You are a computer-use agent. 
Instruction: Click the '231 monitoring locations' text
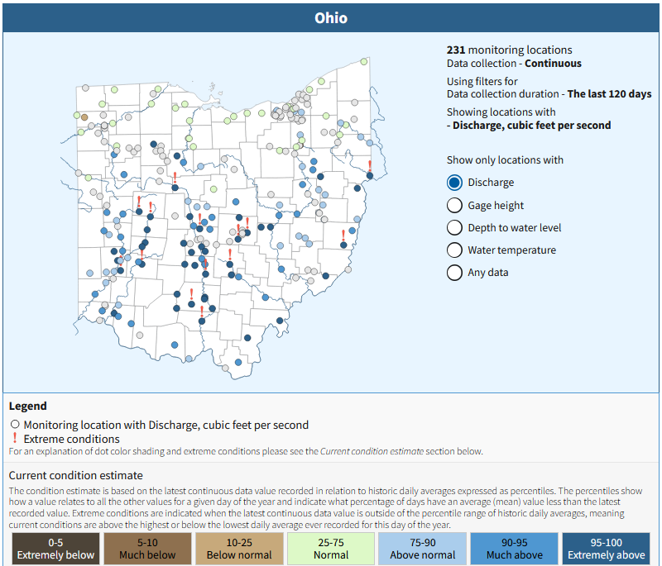[x=510, y=50]
